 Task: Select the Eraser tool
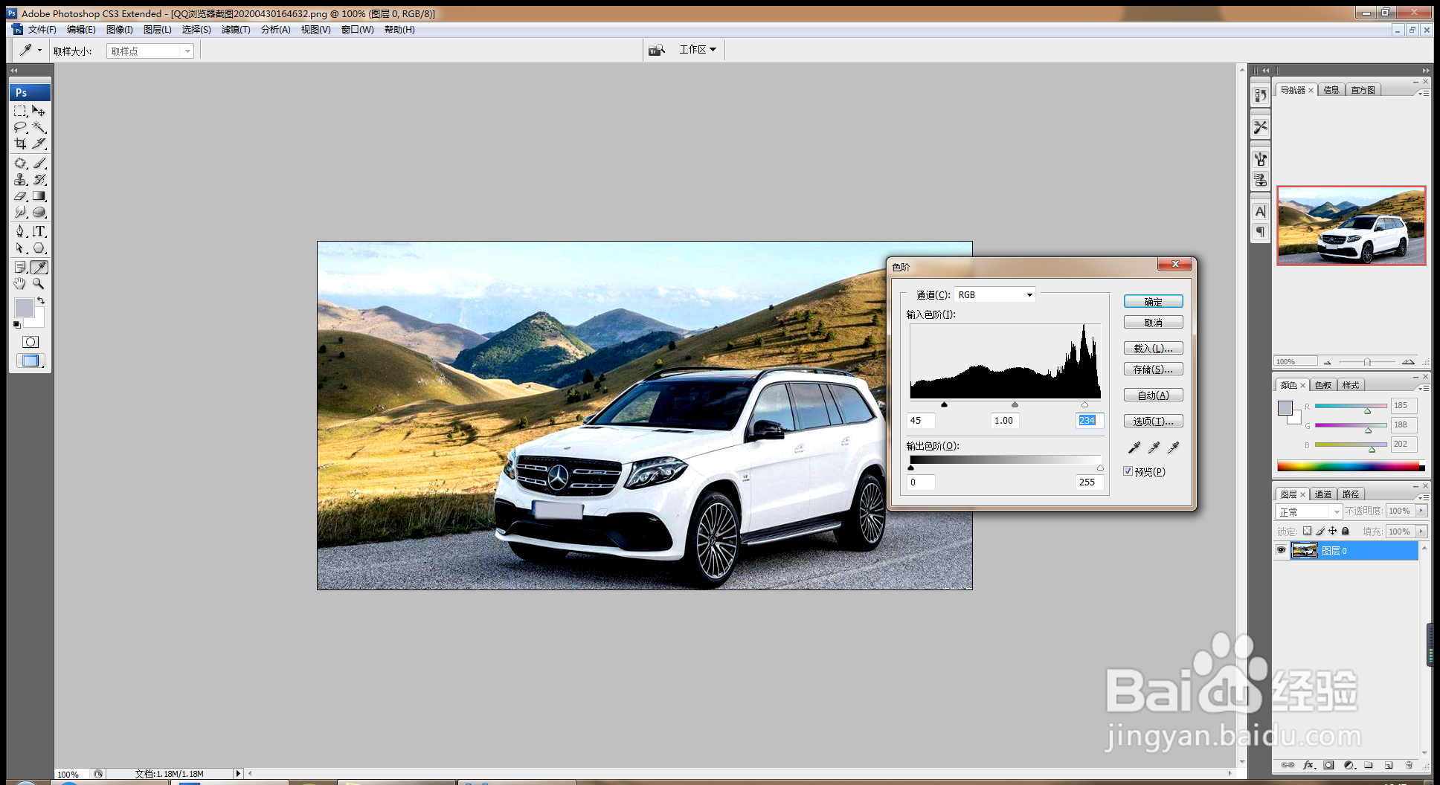pos(21,196)
